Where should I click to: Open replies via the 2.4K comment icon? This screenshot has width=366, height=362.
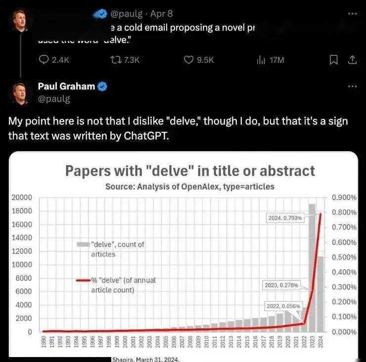click(44, 60)
